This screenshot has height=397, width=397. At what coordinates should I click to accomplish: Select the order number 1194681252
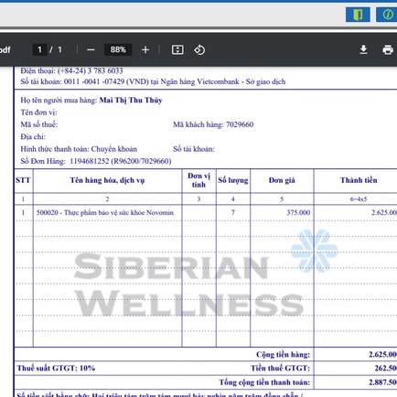(90, 161)
